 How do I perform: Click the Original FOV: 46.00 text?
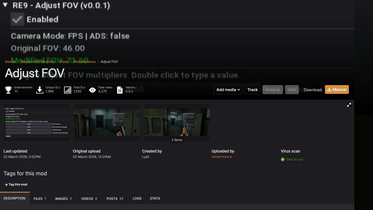pyautogui.click(x=48, y=48)
